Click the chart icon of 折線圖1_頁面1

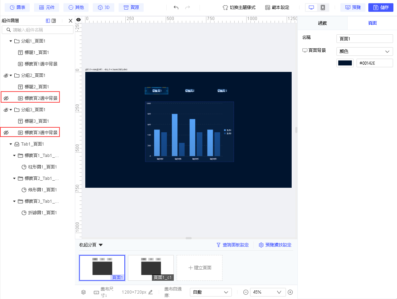click(x=24, y=213)
